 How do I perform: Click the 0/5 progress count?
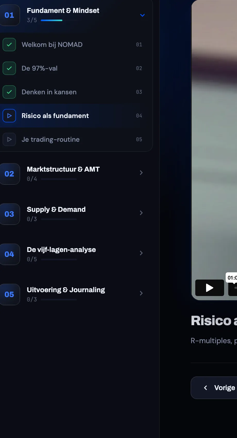[32, 259]
